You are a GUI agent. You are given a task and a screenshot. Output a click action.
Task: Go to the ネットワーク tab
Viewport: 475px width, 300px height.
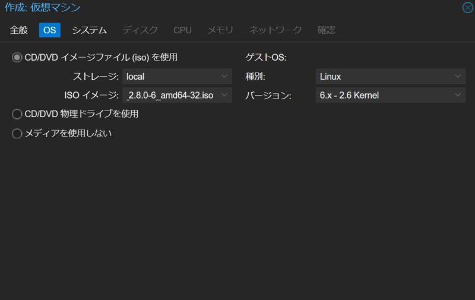tap(275, 30)
